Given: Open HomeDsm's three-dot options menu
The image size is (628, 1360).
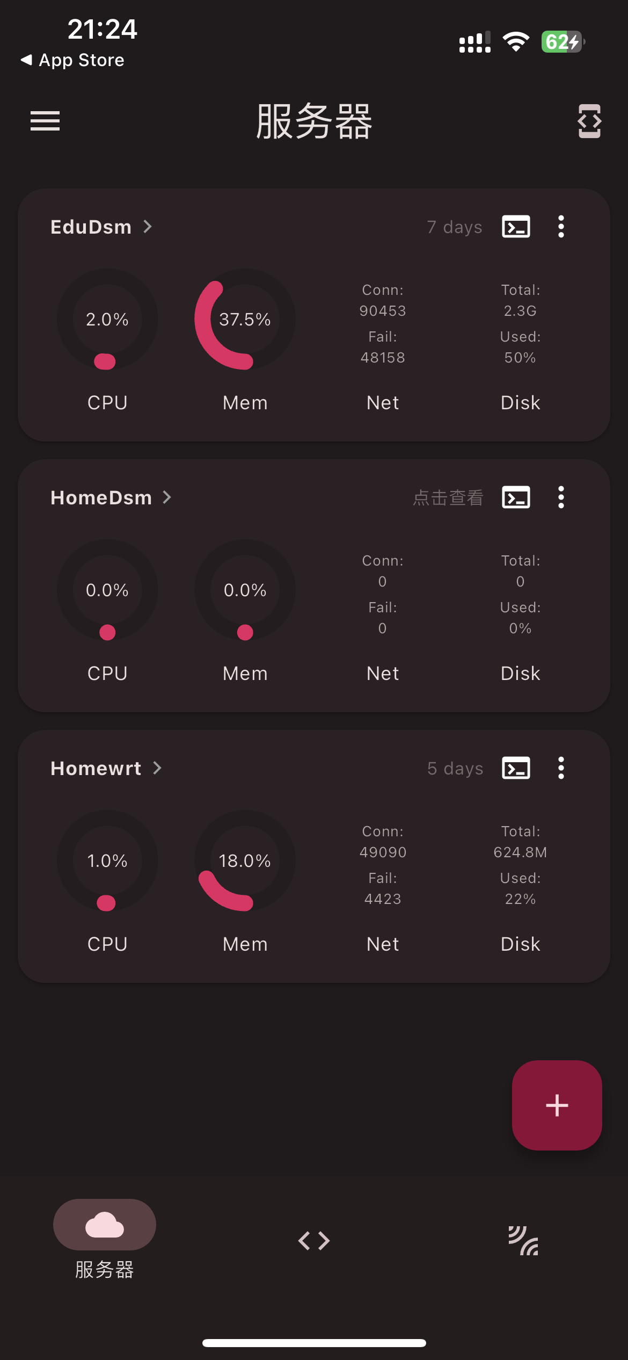Looking at the screenshot, I should tap(560, 497).
